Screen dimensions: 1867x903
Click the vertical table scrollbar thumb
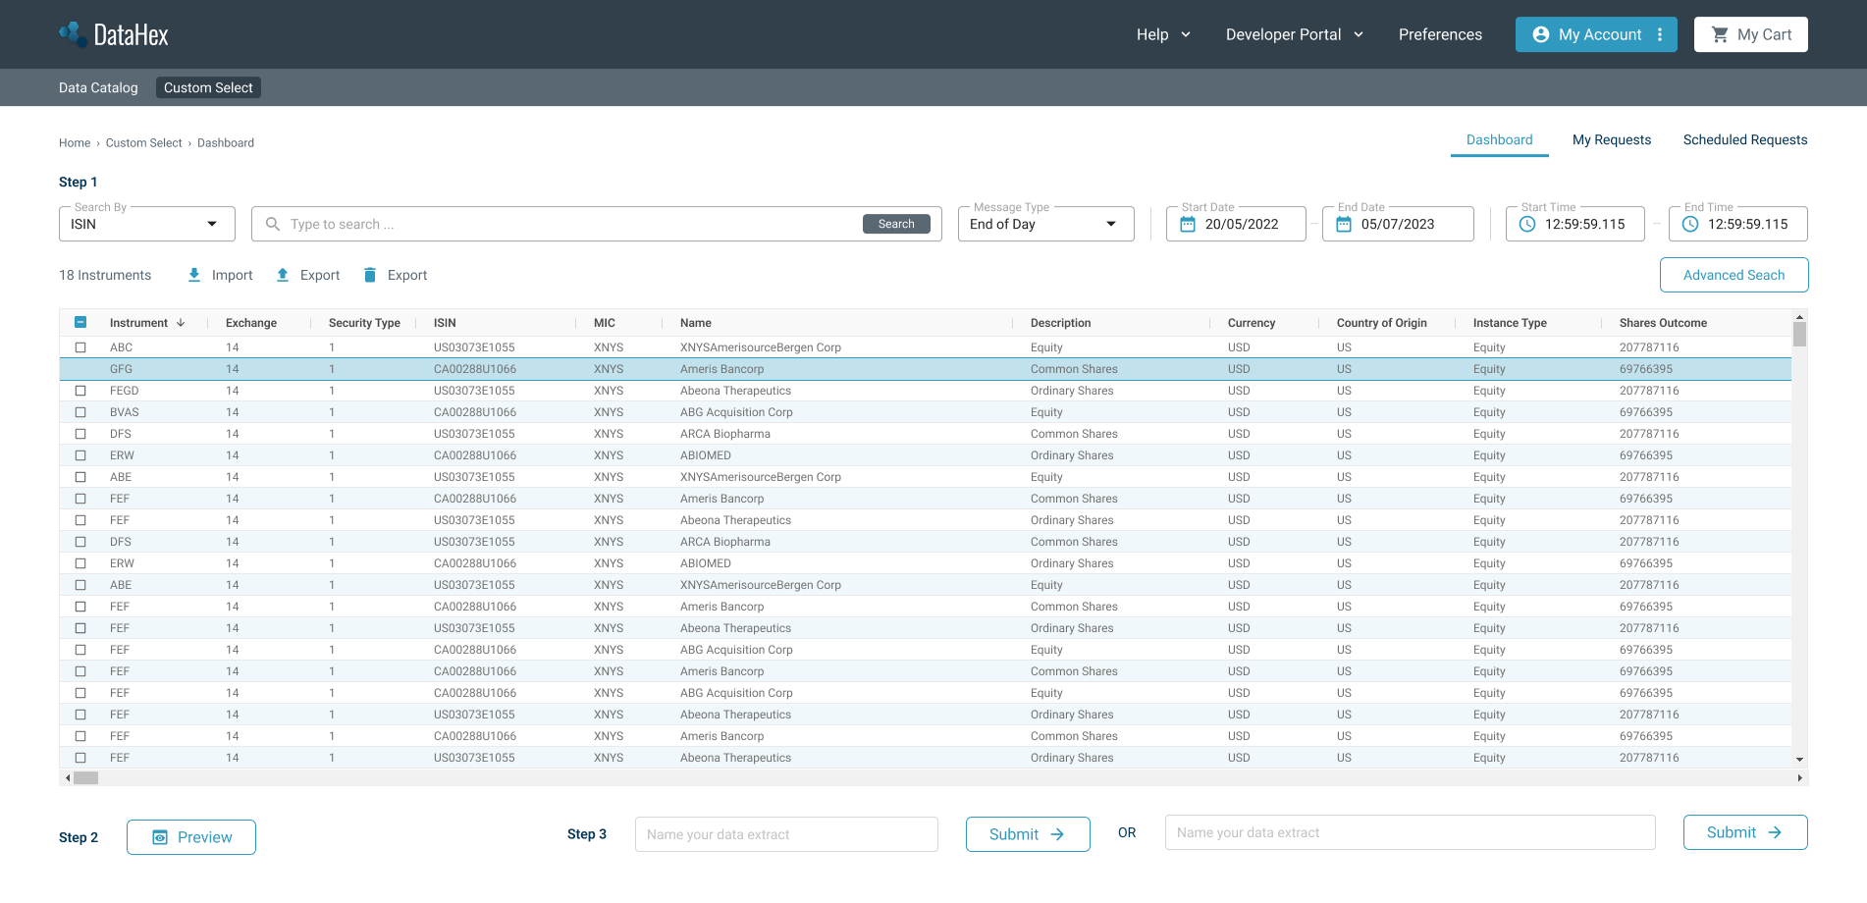click(x=1799, y=335)
